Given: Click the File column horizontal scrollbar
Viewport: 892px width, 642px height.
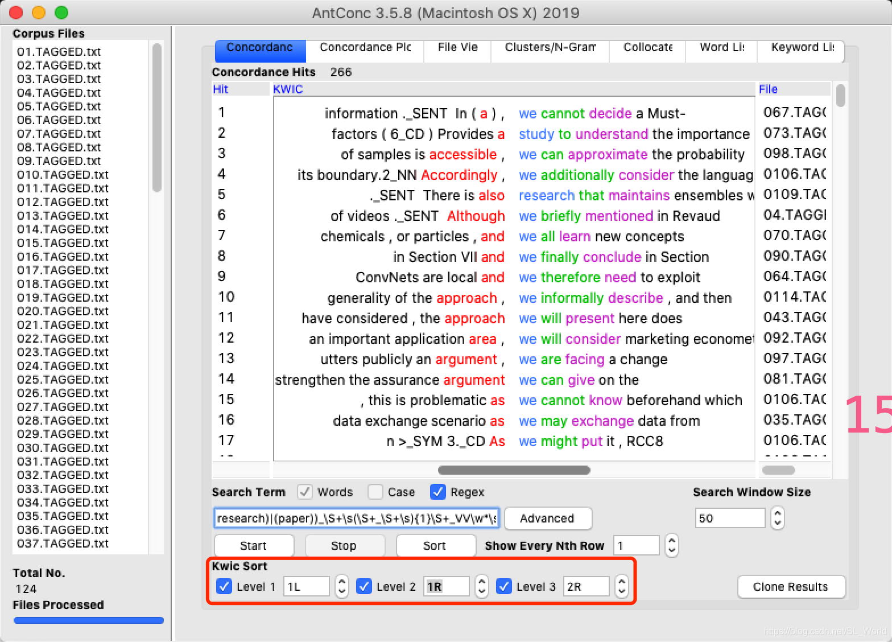Looking at the screenshot, I should tap(779, 470).
